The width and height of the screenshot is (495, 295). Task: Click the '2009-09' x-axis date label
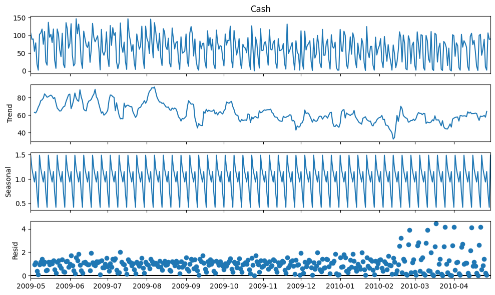[x=186, y=286]
